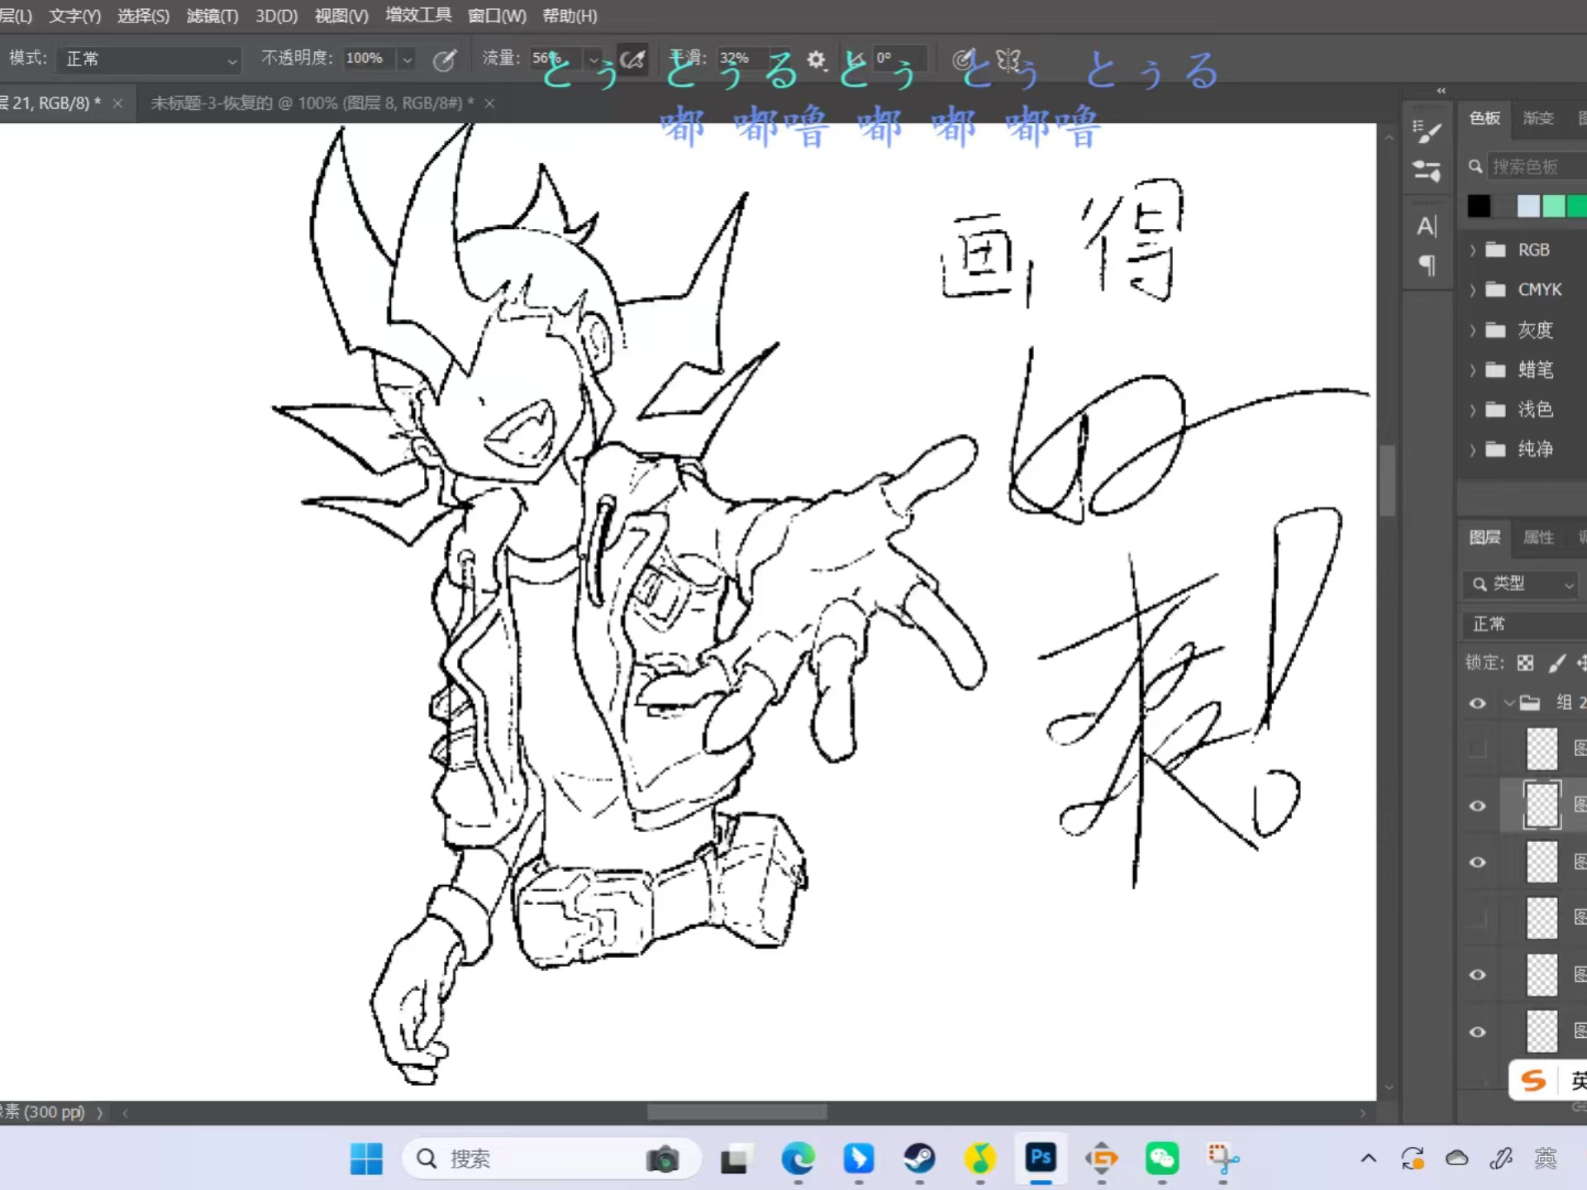Screen dimensions: 1587x1190
Task: Expand the 灰度 swatch folder
Action: (x=1473, y=331)
